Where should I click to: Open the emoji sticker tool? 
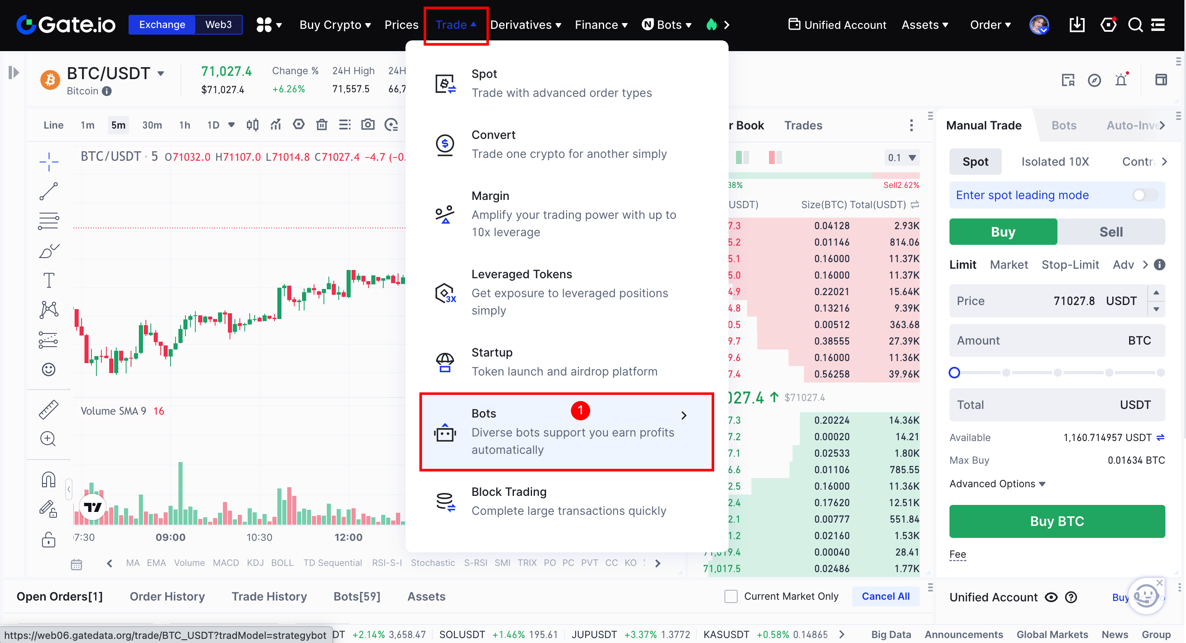pos(49,369)
